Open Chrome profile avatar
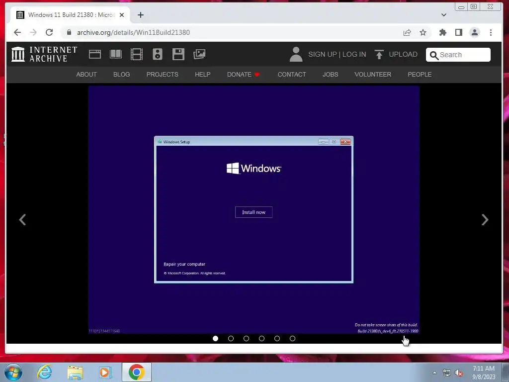 click(475, 32)
